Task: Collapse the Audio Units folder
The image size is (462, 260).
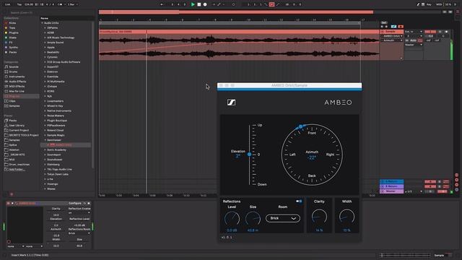Action: 42,23
